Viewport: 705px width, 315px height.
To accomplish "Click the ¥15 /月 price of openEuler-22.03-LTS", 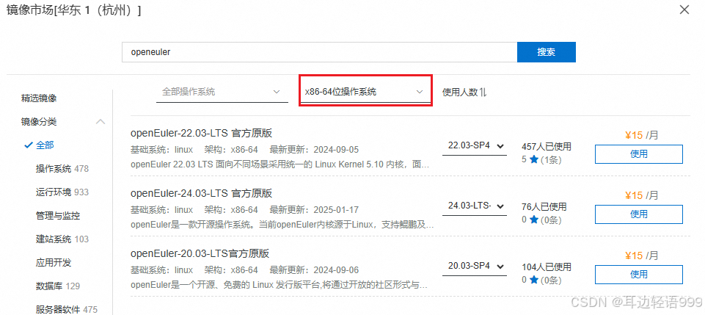I will 641,135.
